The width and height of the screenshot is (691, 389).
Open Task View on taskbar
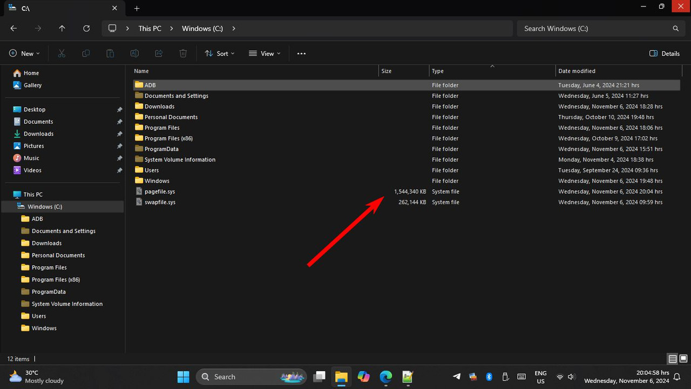[x=320, y=377]
